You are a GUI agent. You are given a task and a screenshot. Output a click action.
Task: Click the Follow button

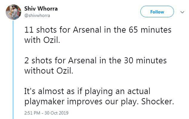(157, 12)
